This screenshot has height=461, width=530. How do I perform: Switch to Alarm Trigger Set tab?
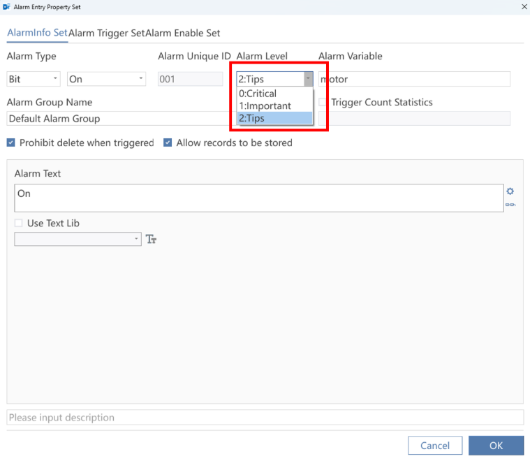106,33
